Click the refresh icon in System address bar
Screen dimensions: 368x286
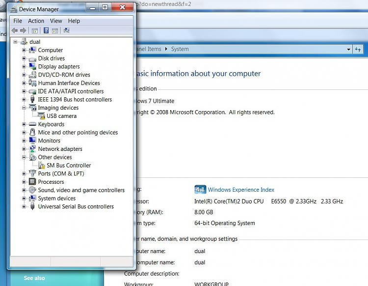click(358, 49)
